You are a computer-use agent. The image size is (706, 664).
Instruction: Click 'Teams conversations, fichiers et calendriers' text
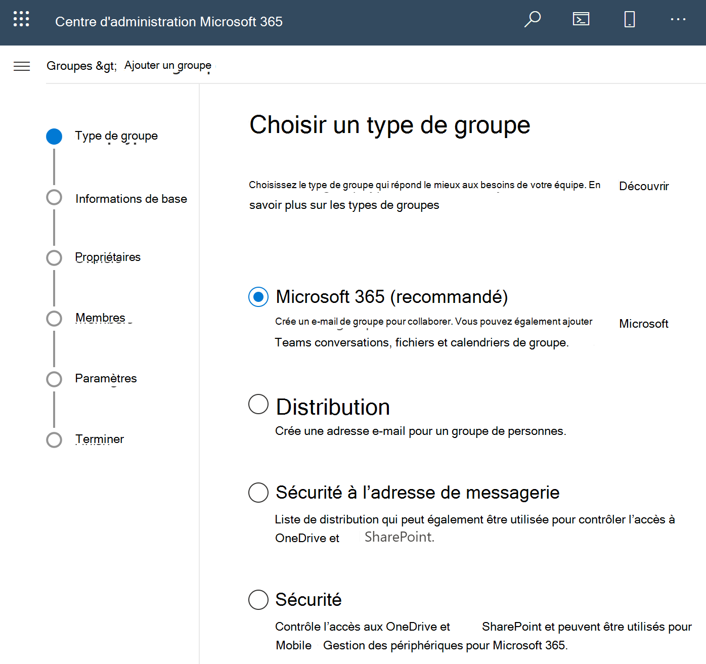pos(422,342)
